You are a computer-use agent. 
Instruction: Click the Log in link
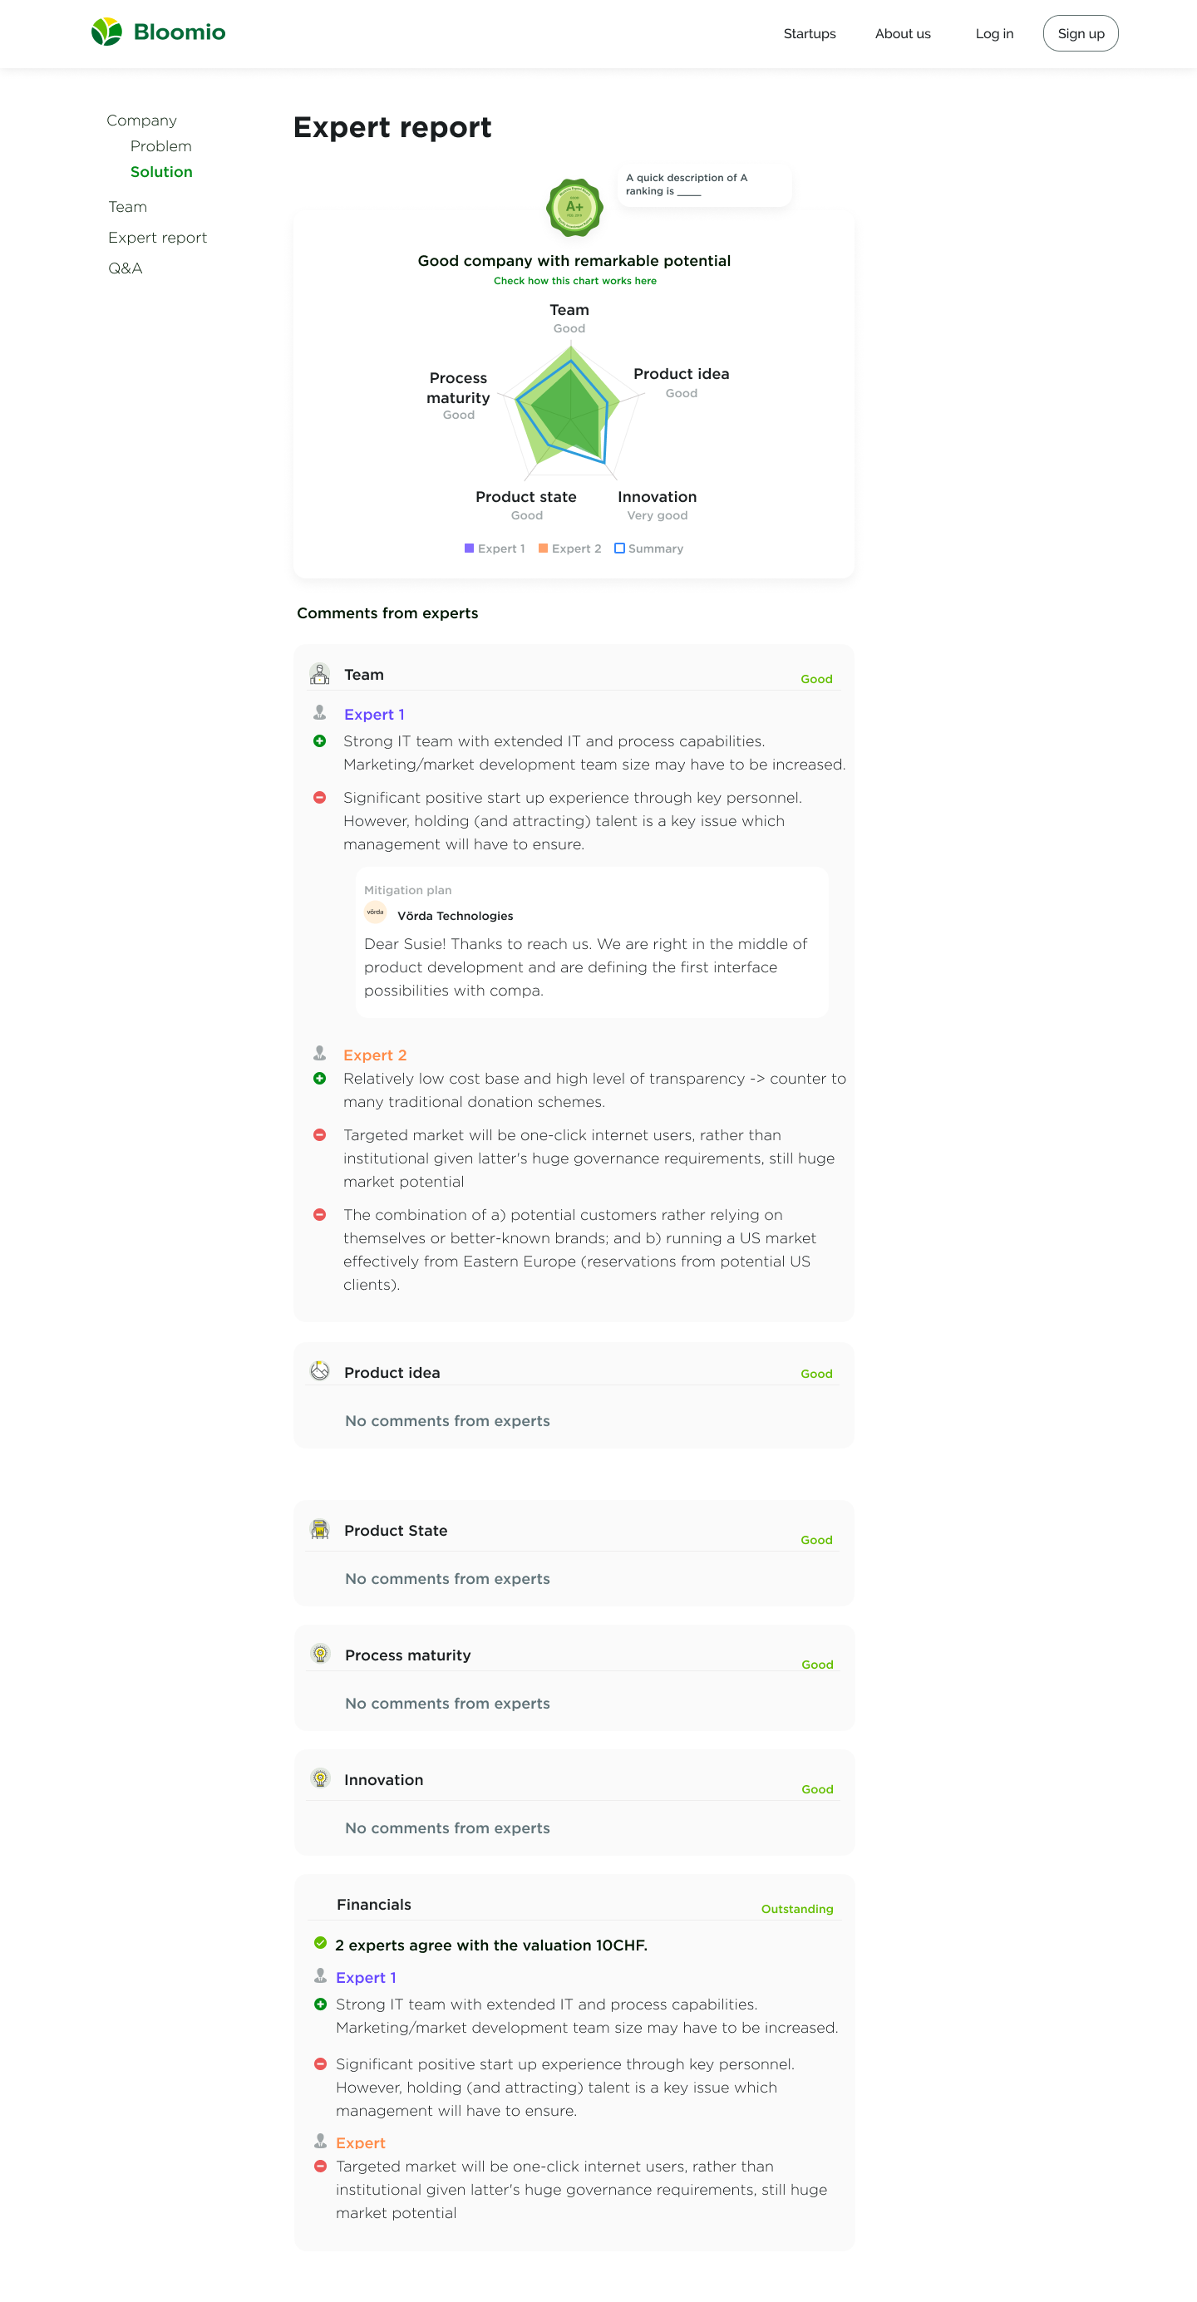pyautogui.click(x=994, y=34)
